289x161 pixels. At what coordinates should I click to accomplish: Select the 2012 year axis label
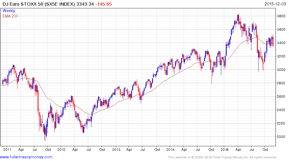[61, 149]
